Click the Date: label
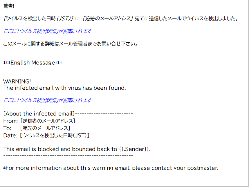 click(10, 135)
